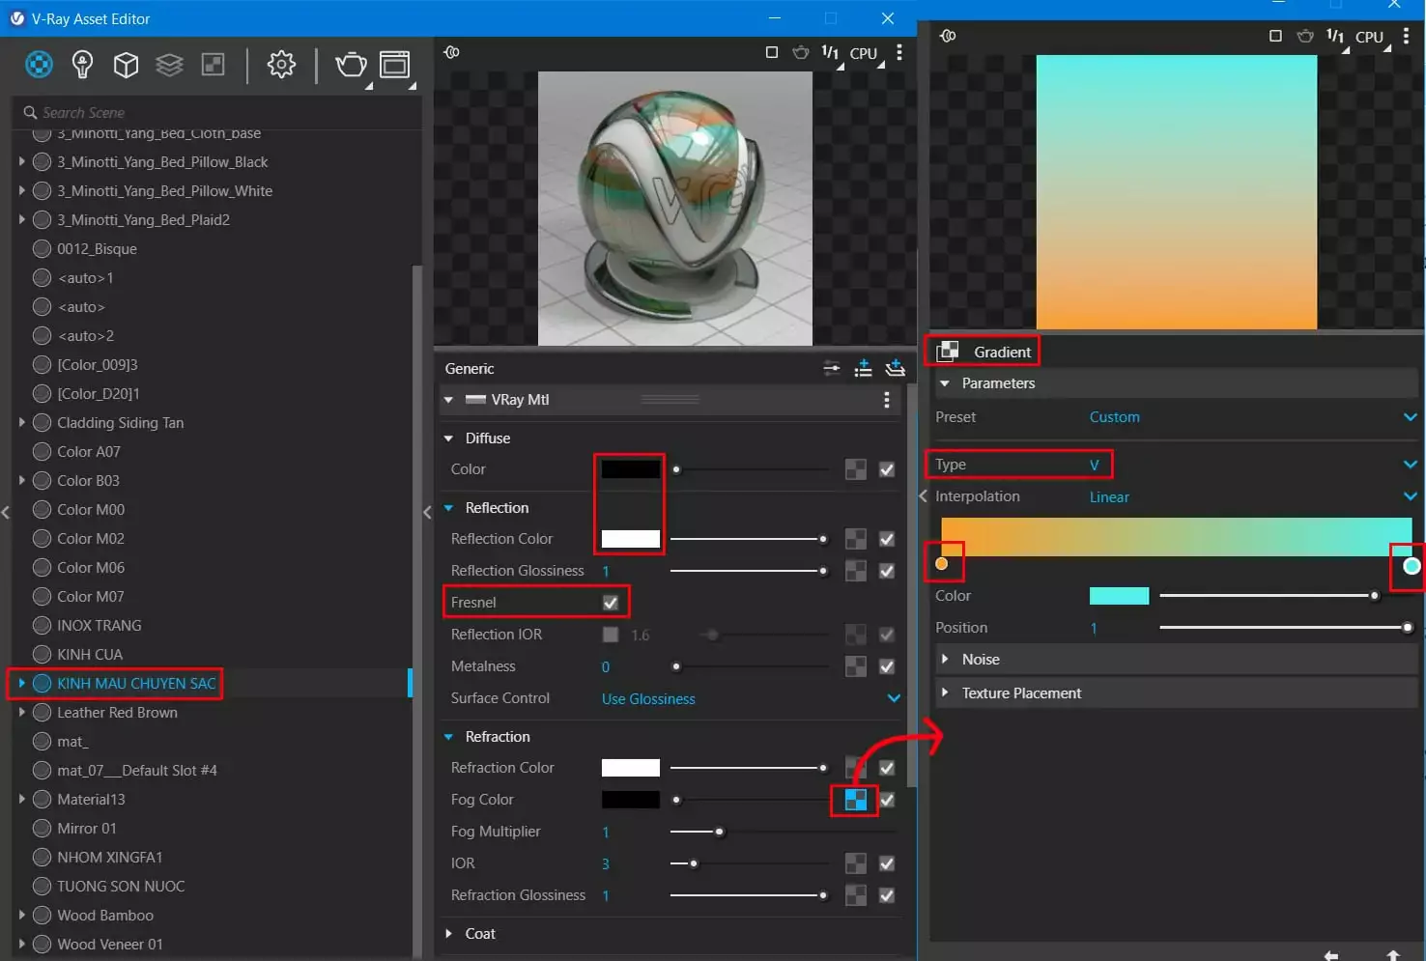1426x961 pixels.
Task: Open the V-Ray Frame Buffer window
Action: (x=395, y=65)
